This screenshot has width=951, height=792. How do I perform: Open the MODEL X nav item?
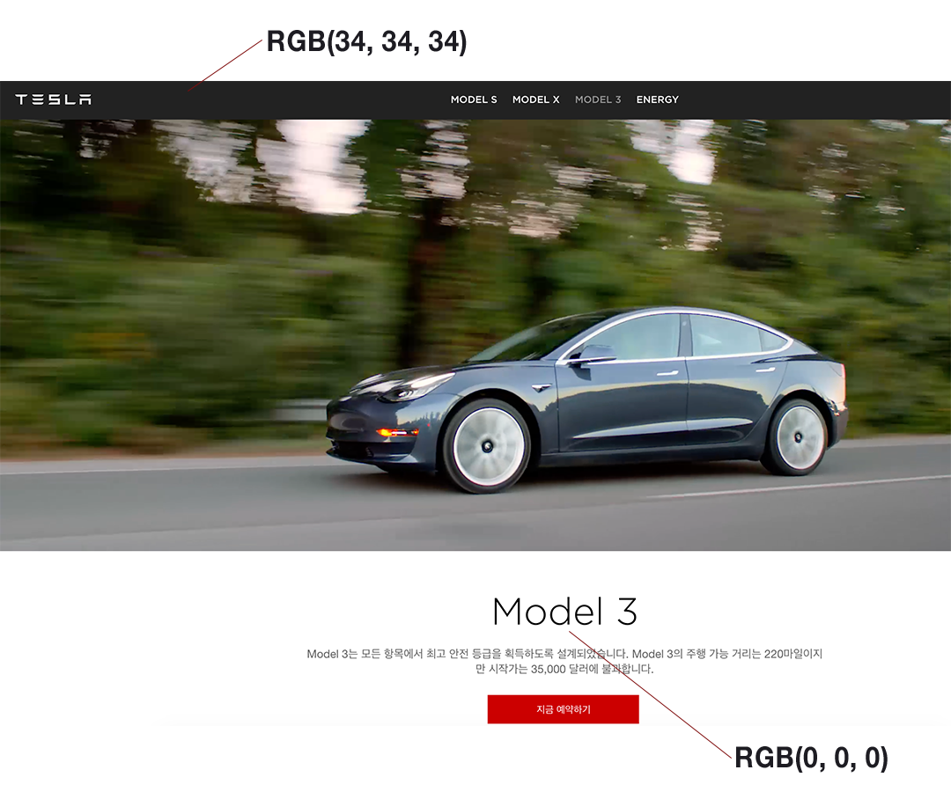click(535, 99)
